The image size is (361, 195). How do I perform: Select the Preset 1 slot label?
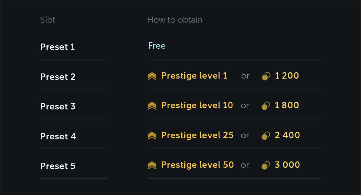click(58, 47)
